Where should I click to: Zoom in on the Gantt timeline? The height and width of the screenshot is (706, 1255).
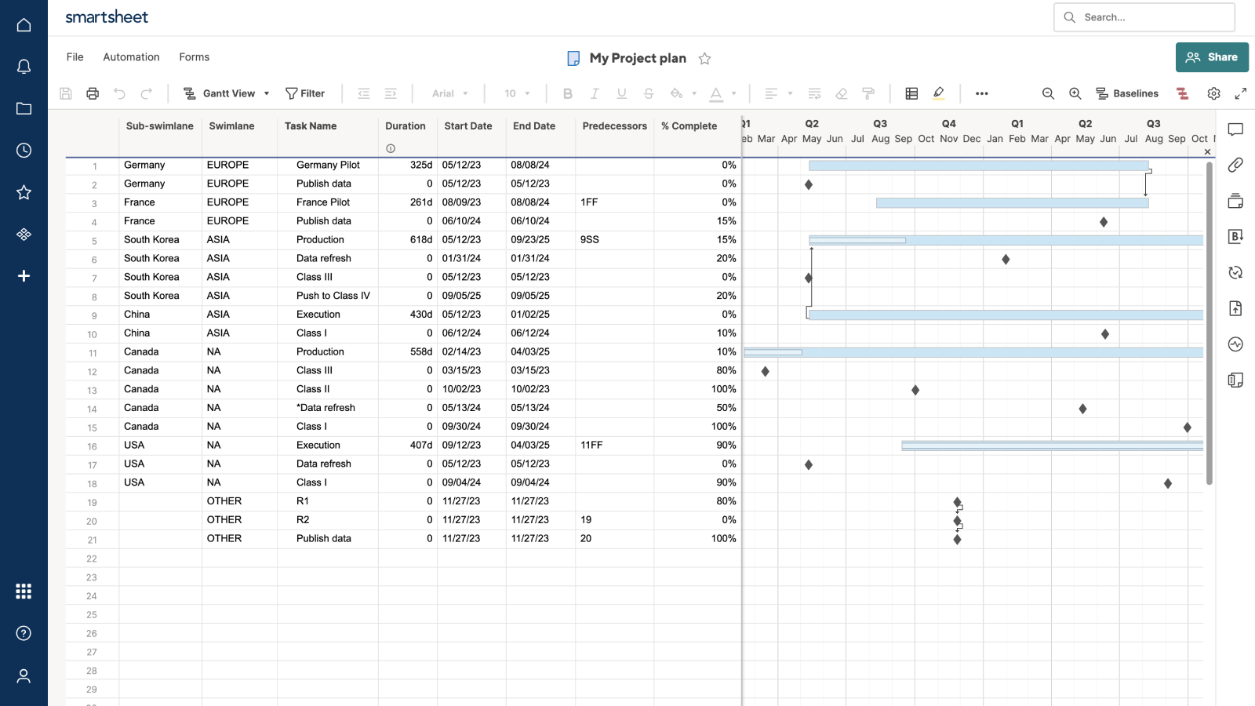pos(1075,93)
